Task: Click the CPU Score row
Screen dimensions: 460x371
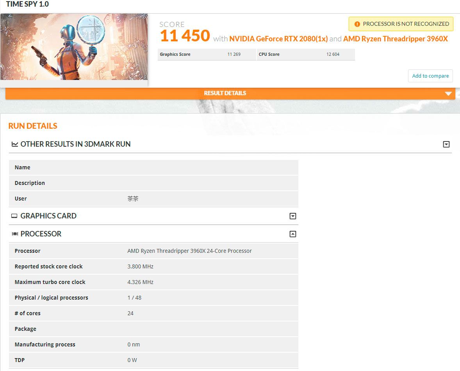Action: [x=306, y=54]
